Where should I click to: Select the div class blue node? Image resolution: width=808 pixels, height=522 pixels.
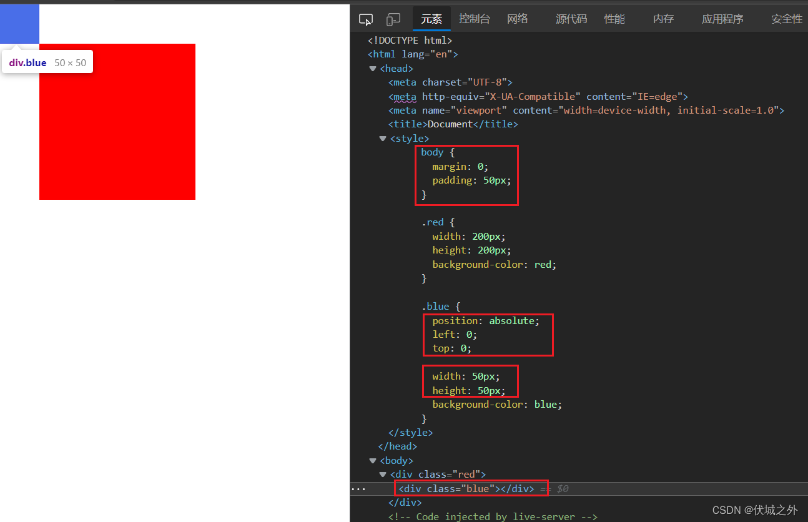466,489
